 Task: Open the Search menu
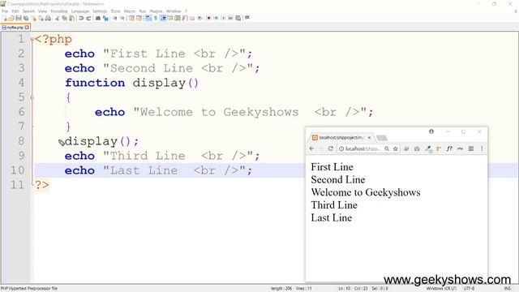point(28,11)
